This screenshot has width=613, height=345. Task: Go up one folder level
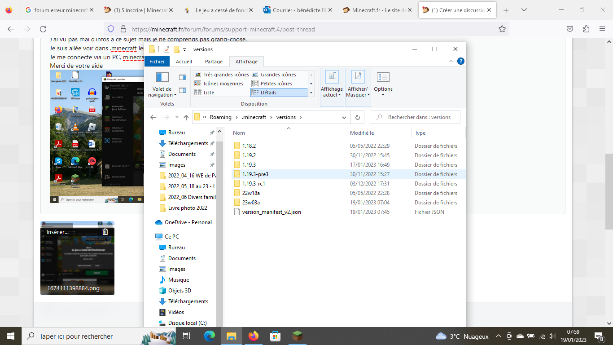pyautogui.click(x=186, y=117)
